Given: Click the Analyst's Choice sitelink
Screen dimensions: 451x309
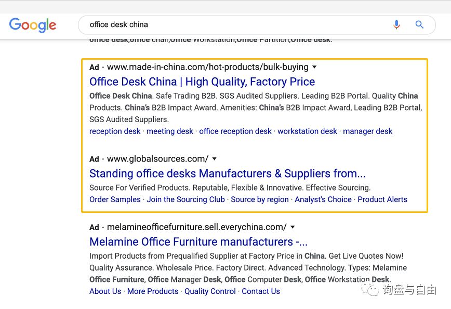Looking at the screenshot, I should tap(323, 199).
